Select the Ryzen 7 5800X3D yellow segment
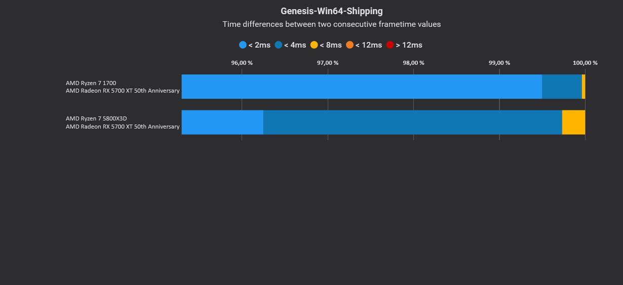The width and height of the screenshot is (623, 285). tap(574, 122)
